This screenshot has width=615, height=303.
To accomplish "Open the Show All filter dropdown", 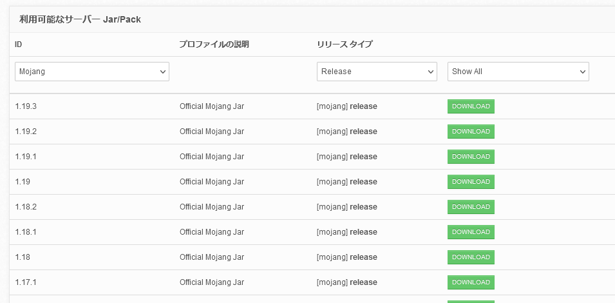I will click(518, 72).
